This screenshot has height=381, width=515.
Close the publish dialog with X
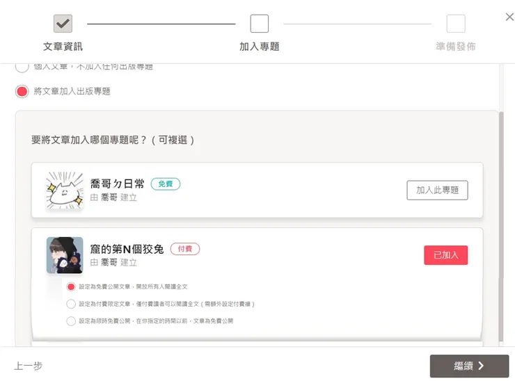coord(509,17)
